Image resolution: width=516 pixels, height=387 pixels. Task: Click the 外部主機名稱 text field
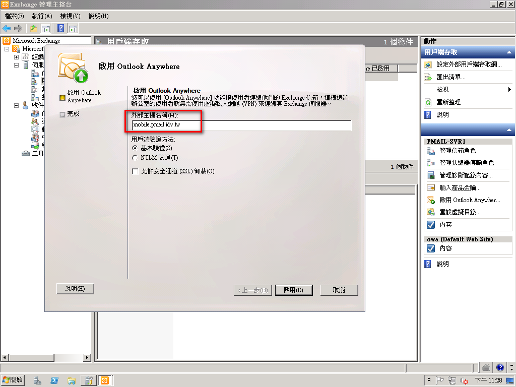[x=241, y=125]
